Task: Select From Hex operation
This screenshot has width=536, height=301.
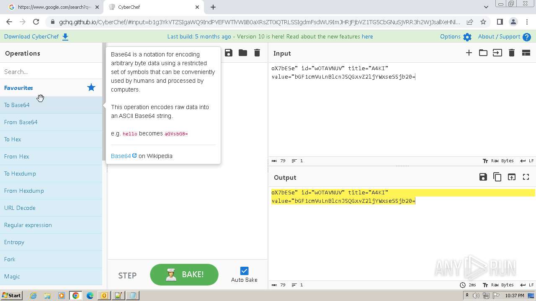Action: point(51,156)
